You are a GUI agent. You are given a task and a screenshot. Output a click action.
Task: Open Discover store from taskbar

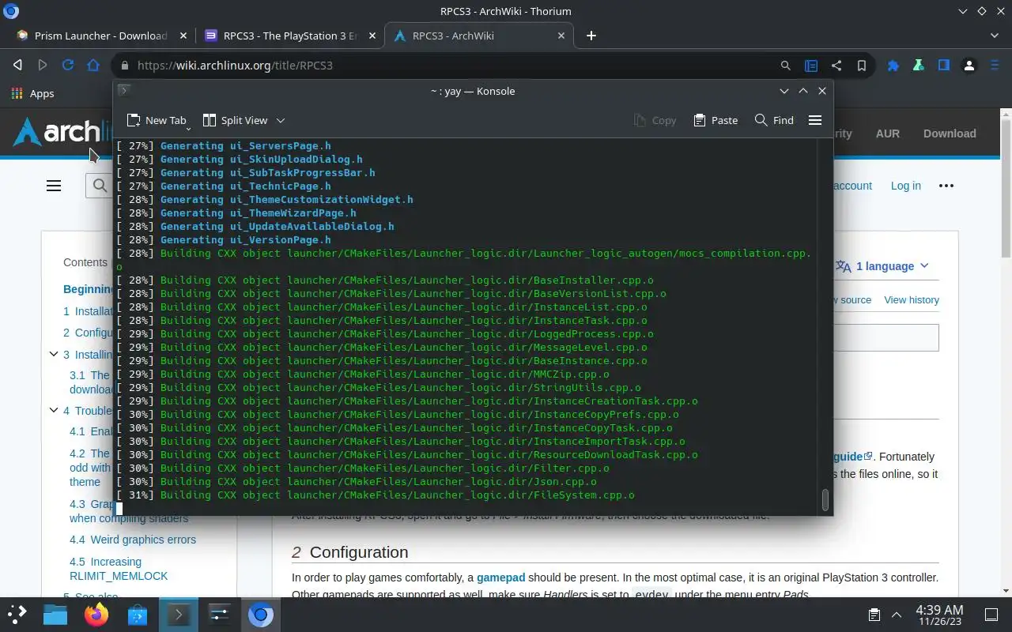[x=138, y=614]
